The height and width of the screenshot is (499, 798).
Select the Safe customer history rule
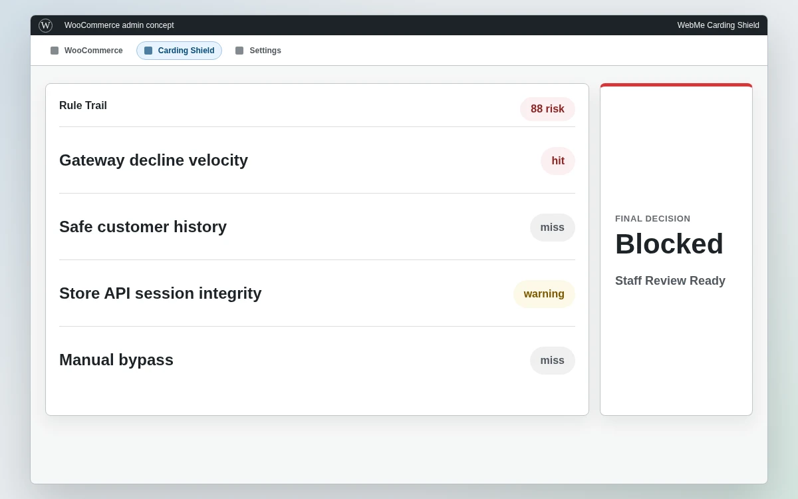(x=317, y=227)
